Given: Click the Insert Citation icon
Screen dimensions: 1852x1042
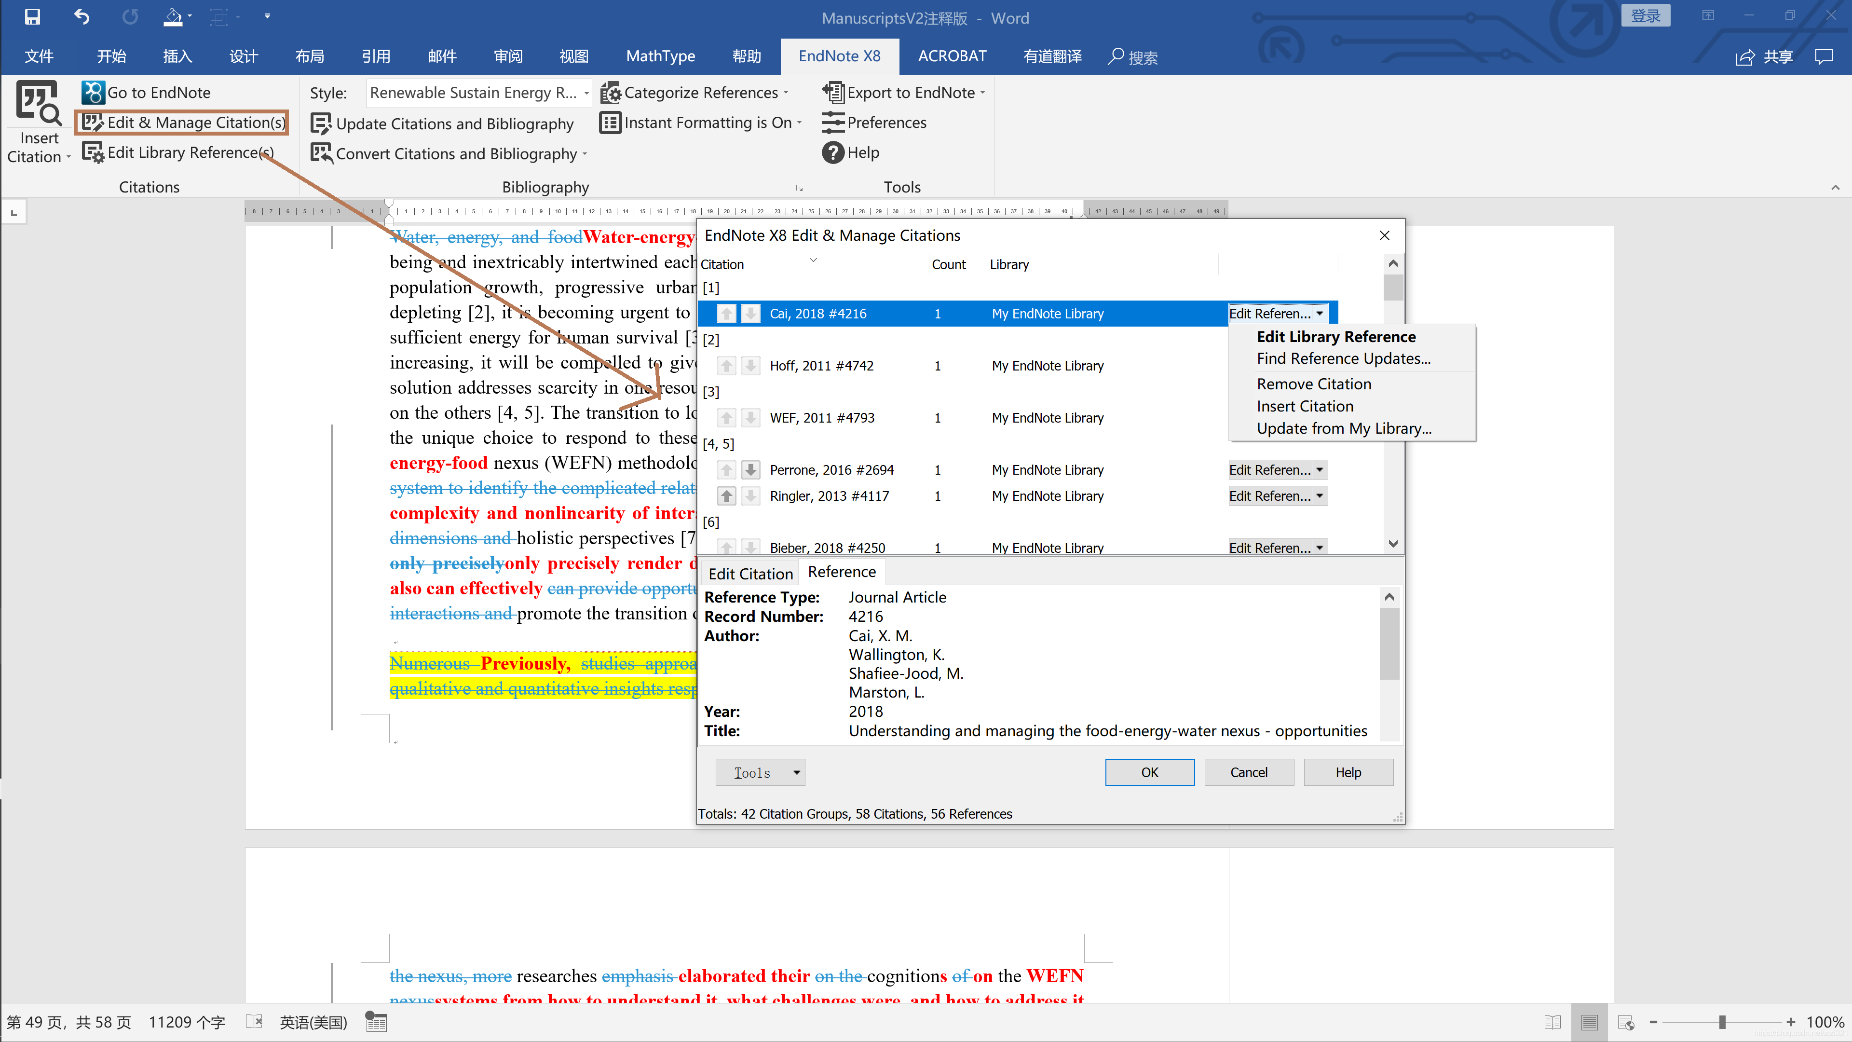Looking at the screenshot, I should click(x=38, y=103).
